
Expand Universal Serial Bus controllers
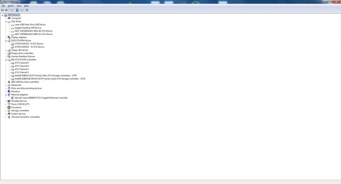click(x=6, y=117)
